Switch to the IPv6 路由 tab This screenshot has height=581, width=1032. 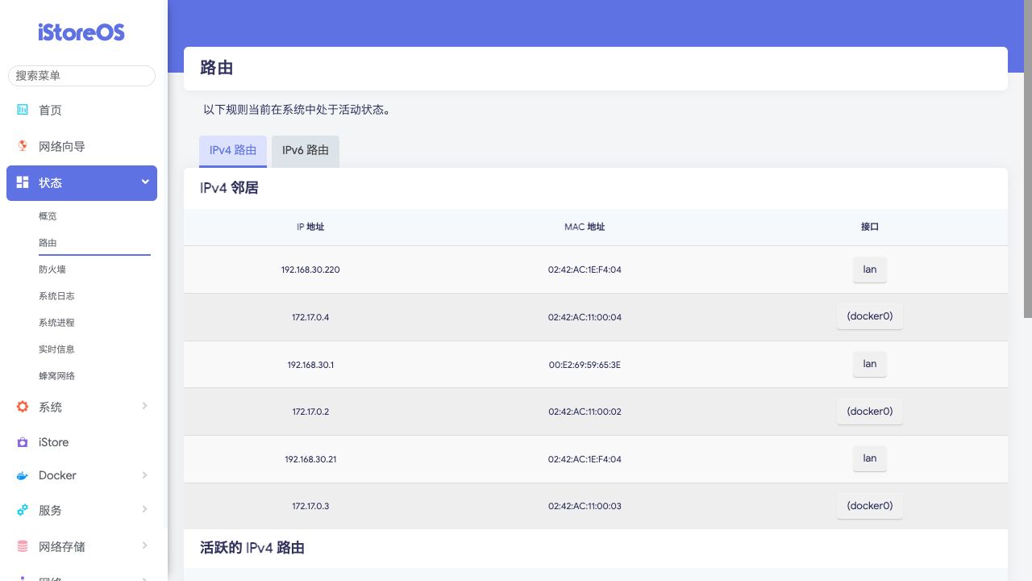[306, 151]
